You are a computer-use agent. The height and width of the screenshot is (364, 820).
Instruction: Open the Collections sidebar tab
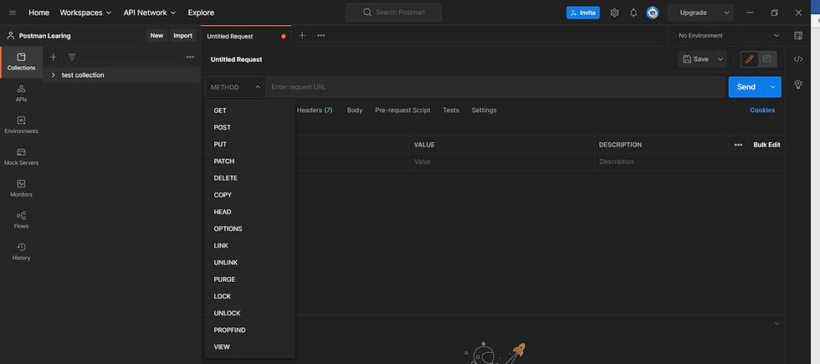pos(22,62)
